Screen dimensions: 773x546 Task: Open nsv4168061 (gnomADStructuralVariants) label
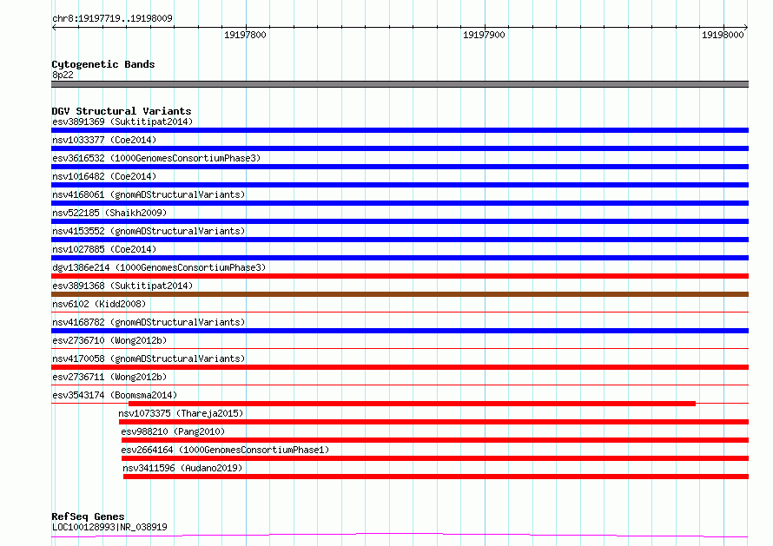149,194
